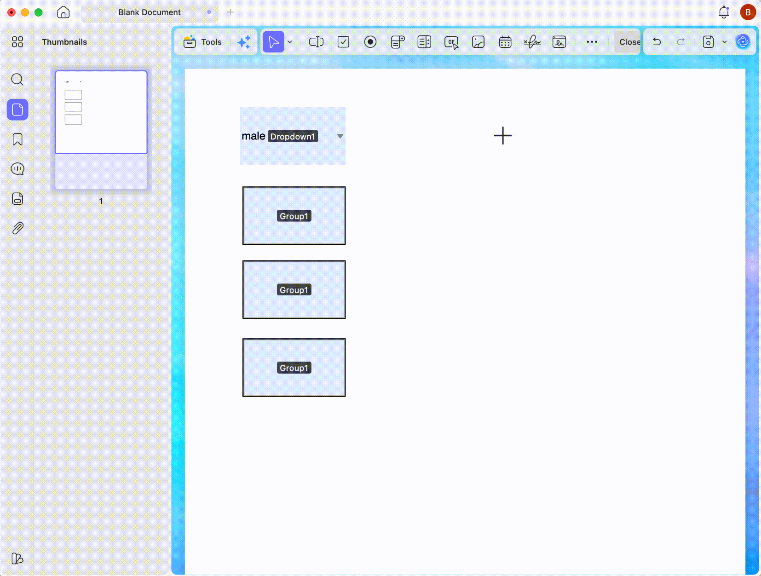Open the Bookmarks sidebar panel
This screenshot has height=576, width=761.
[x=17, y=139]
